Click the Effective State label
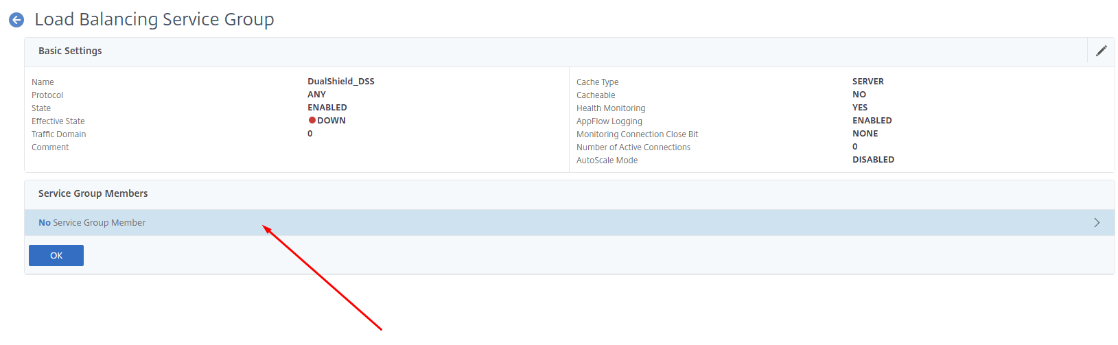The image size is (1118, 345). 58,121
